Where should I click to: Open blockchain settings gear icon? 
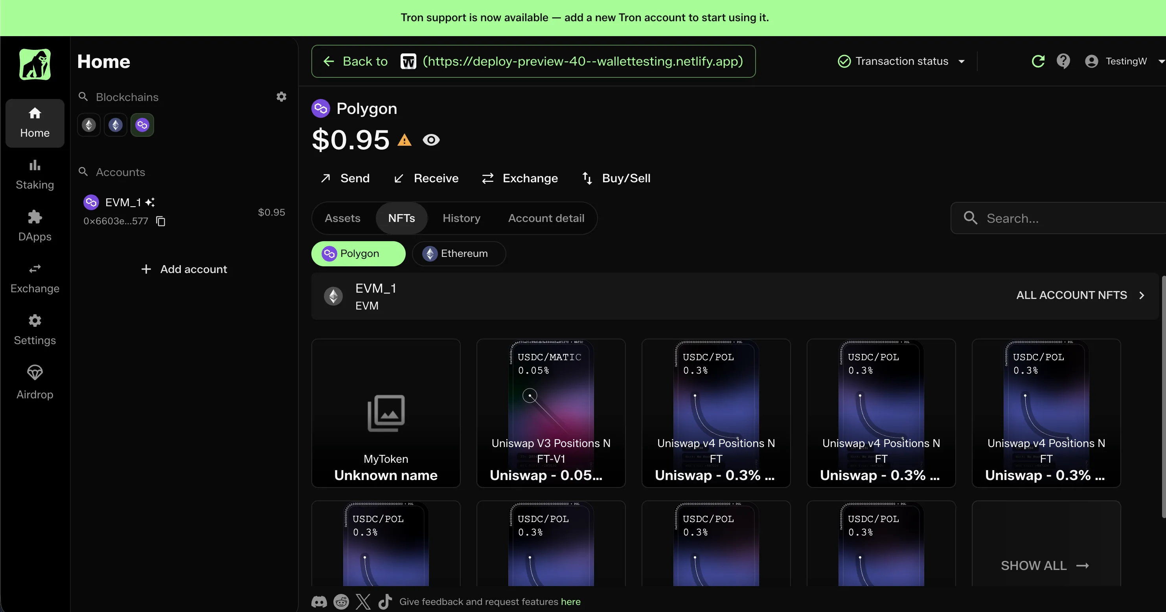coord(281,97)
